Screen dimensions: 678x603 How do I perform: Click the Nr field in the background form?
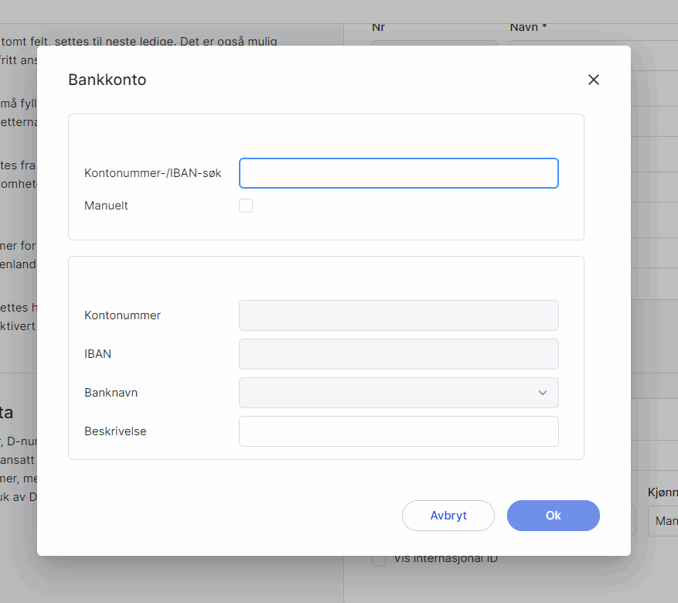pyautogui.click(x=433, y=43)
